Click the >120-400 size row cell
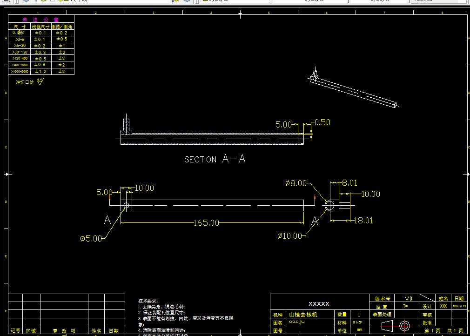The image size is (470, 336). [x=20, y=59]
